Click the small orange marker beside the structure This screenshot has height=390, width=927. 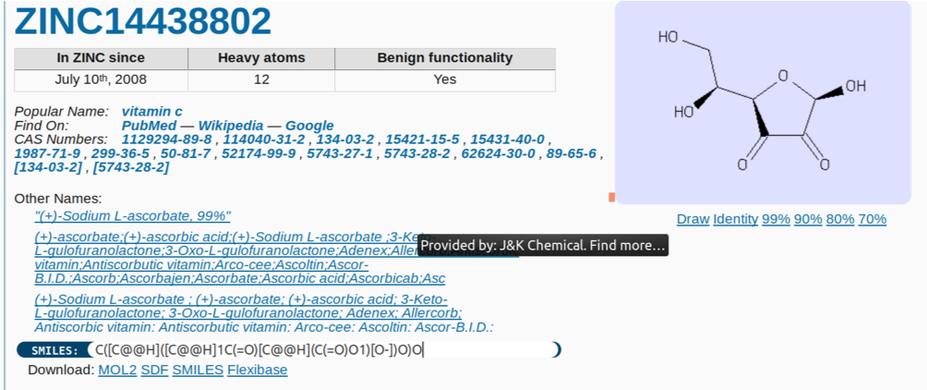tap(611, 197)
